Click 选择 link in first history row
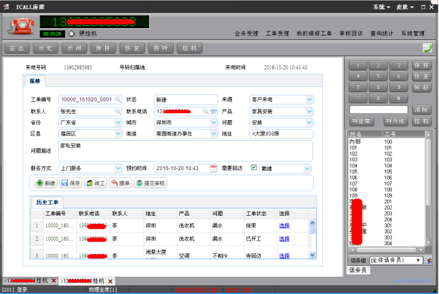 tap(284, 225)
